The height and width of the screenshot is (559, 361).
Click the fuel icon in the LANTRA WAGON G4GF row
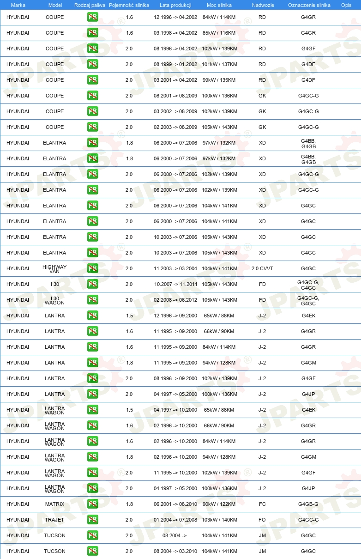point(92,473)
